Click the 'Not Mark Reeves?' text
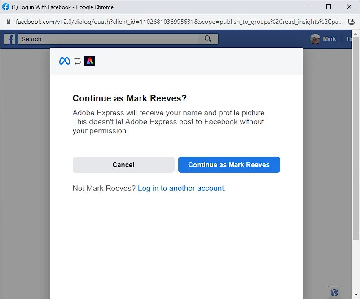 pyautogui.click(x=104, y=188)
